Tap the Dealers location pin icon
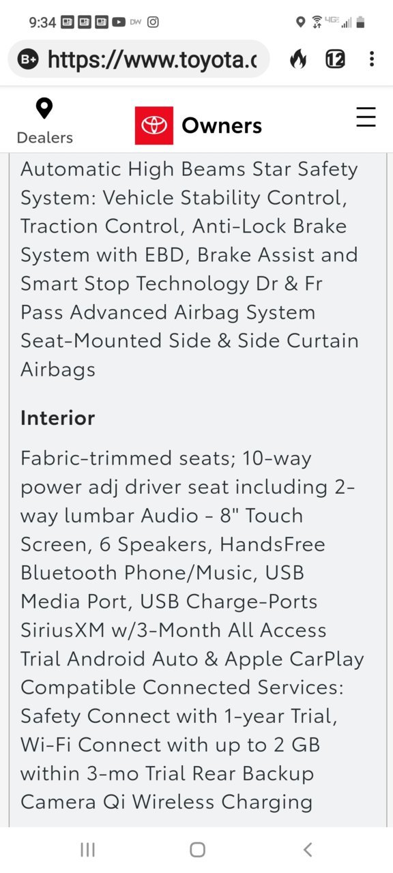Image resolution: width=393 pixels, height=873 pixels. pos(44,109)
